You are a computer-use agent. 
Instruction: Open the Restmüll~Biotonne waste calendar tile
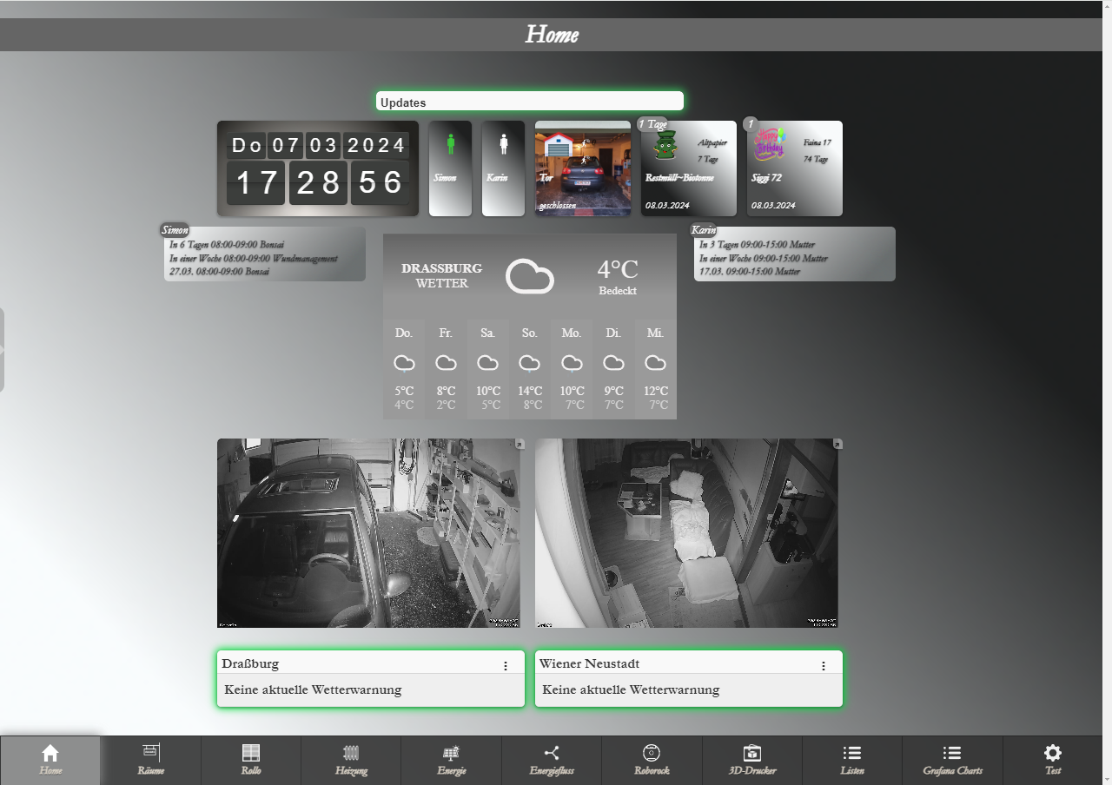688,168
